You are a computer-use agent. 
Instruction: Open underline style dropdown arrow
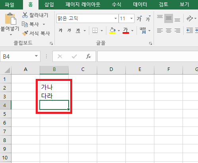pyautogui.click(x=85, y=31)
